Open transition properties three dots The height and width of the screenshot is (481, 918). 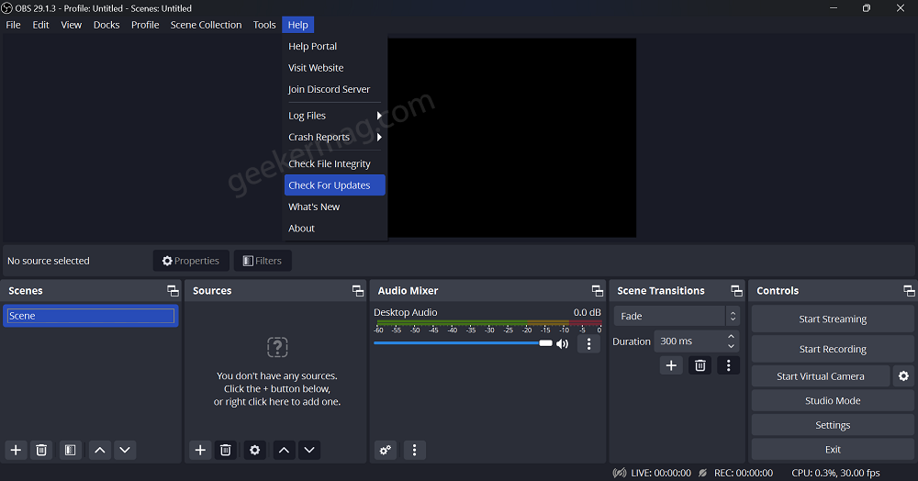pos(728,365)
